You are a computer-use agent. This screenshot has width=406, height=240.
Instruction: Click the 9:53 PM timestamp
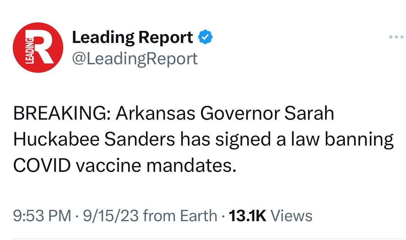coord(42,216)
